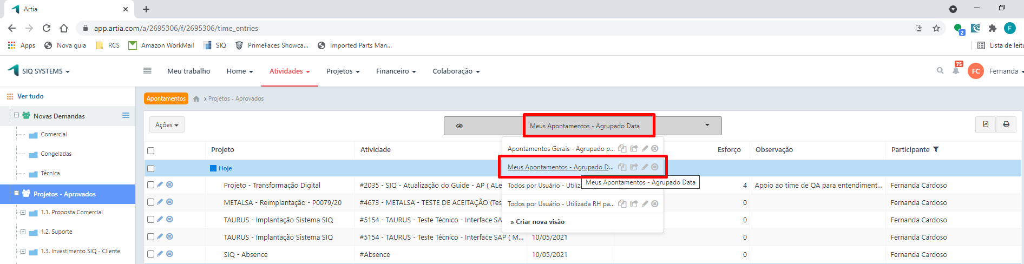Open Projetos - Aprovados breadcrumb
Image resolution: width=1024 pixels, height=264 pixels.
pyautogui.click(x=236, y=98)
